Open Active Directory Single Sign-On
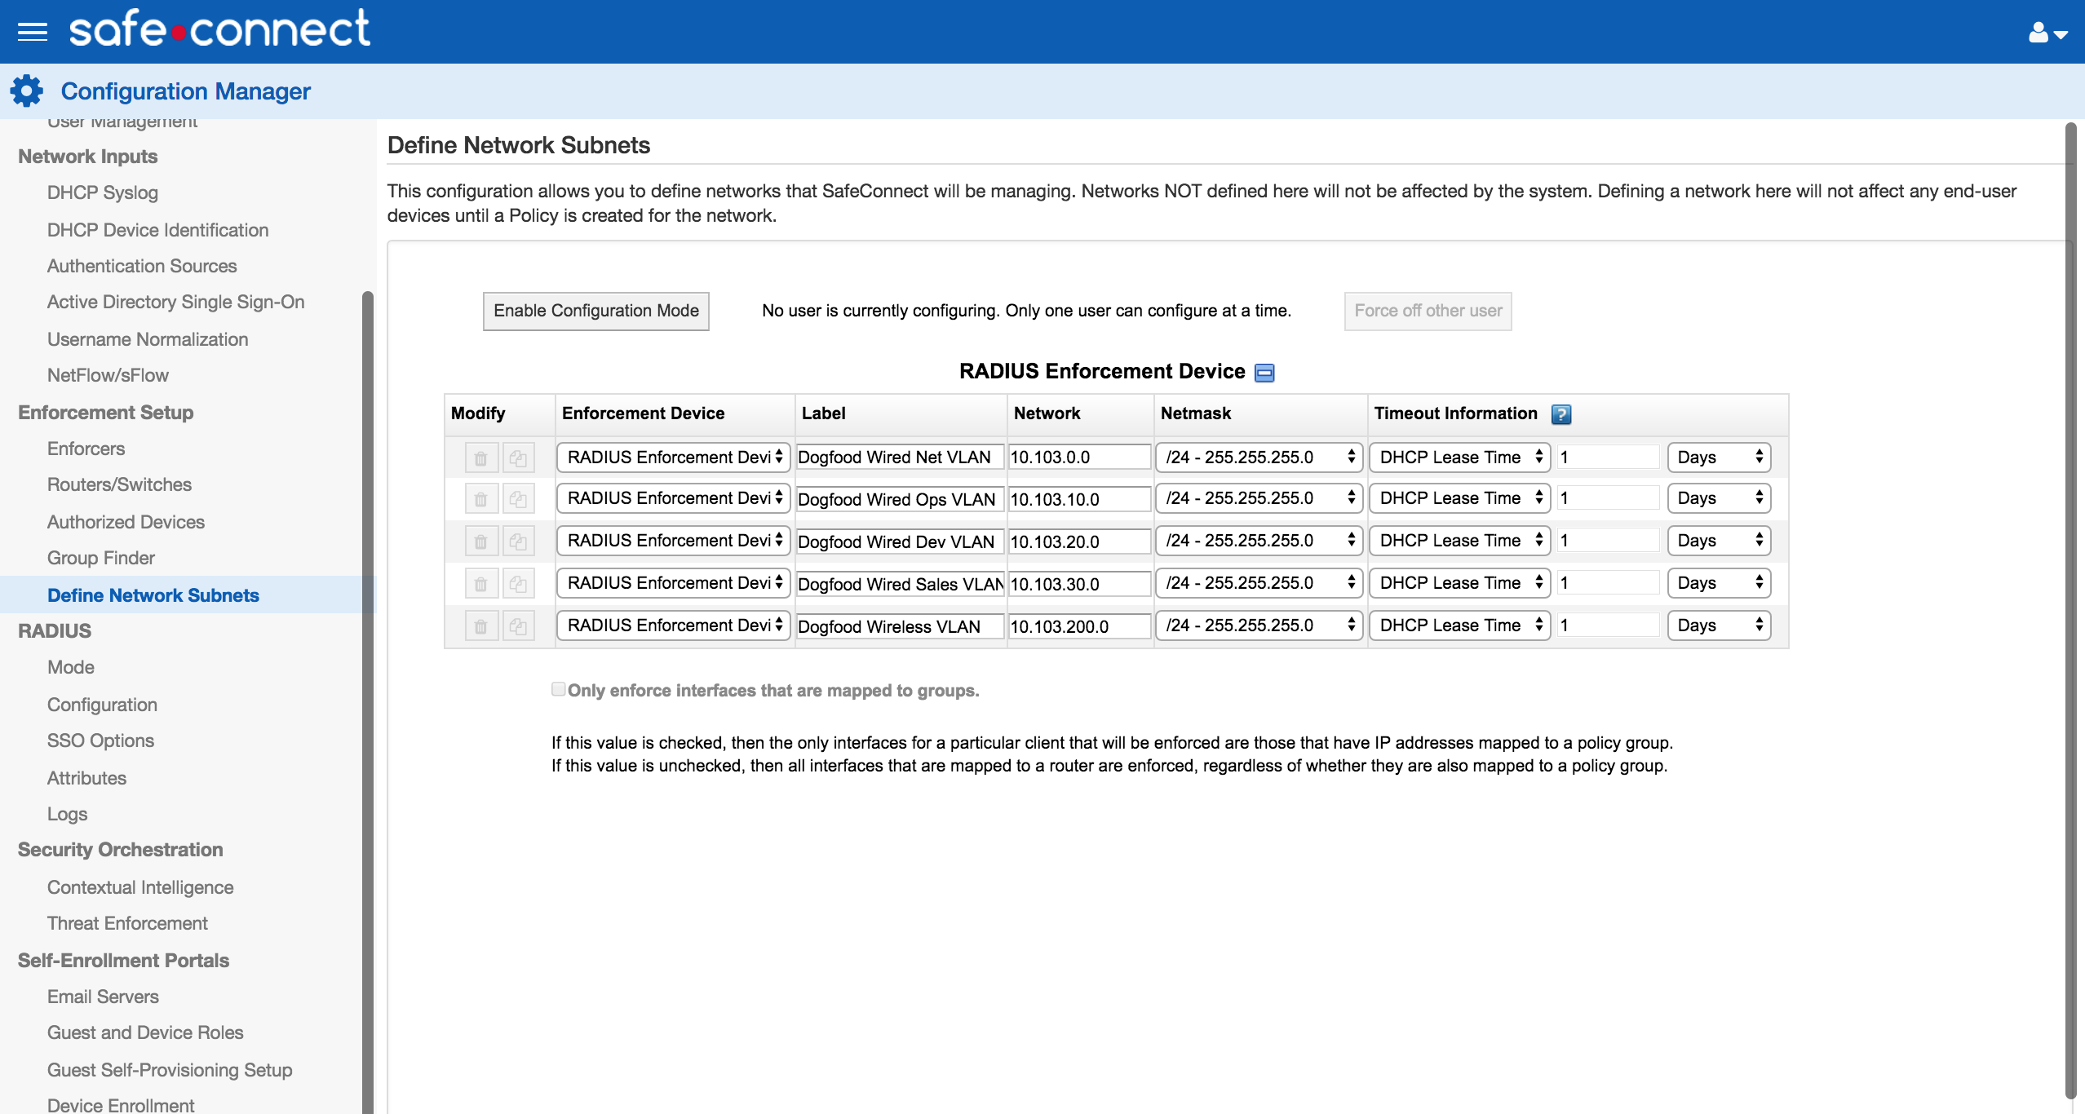 [x=175, y=303]
